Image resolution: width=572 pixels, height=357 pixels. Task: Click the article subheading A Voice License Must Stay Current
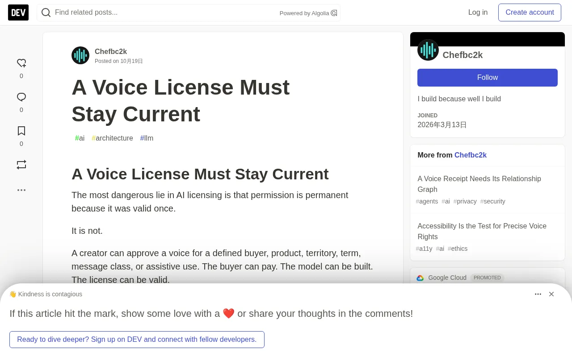[200, 174]
